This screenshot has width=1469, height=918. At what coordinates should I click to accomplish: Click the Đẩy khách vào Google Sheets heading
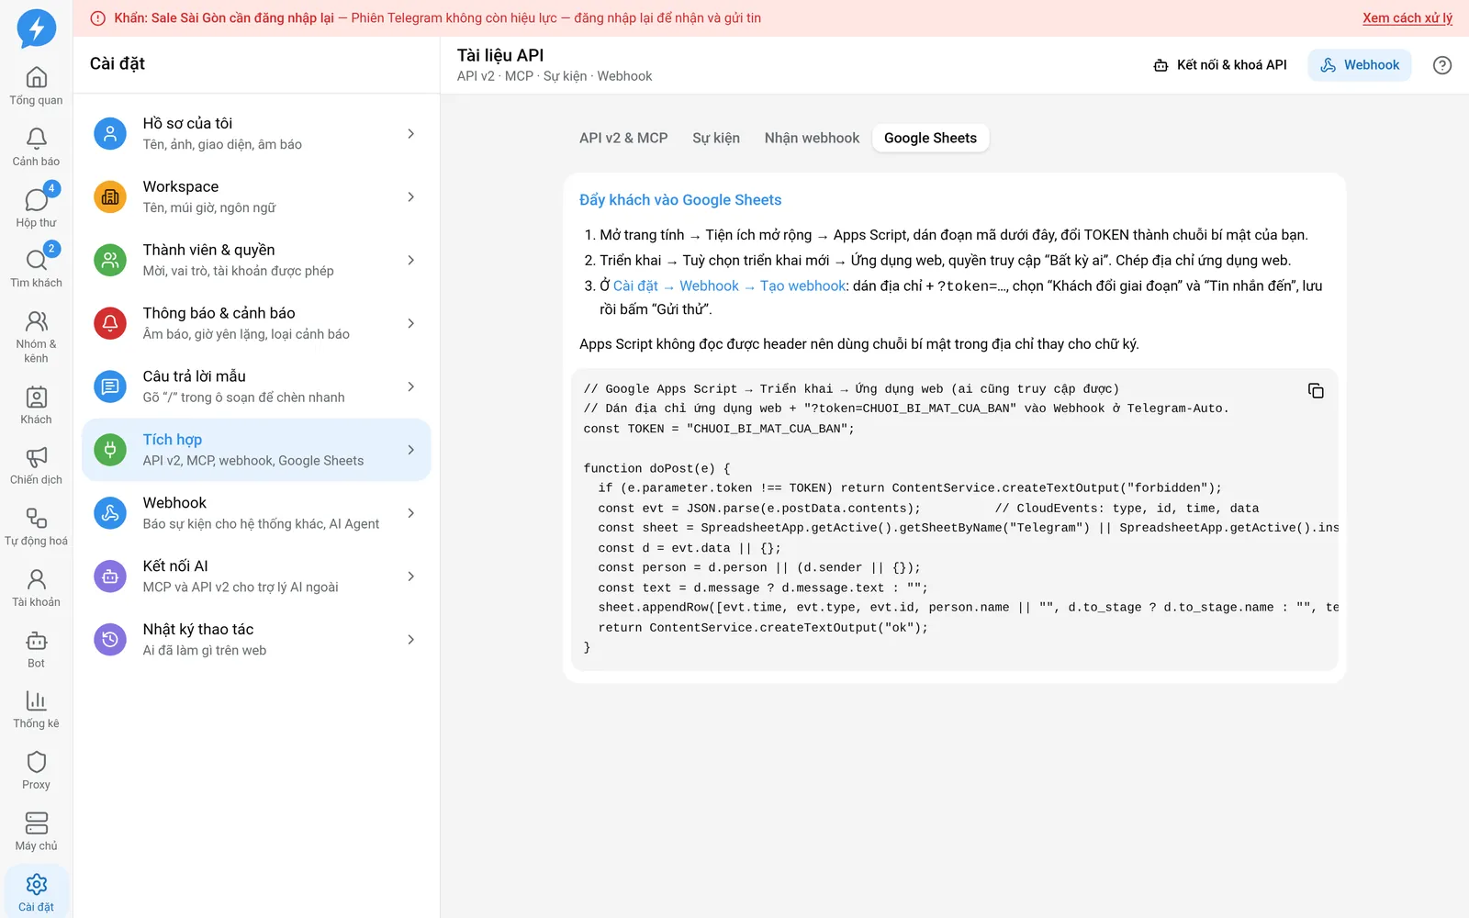[x=680, y=200]
